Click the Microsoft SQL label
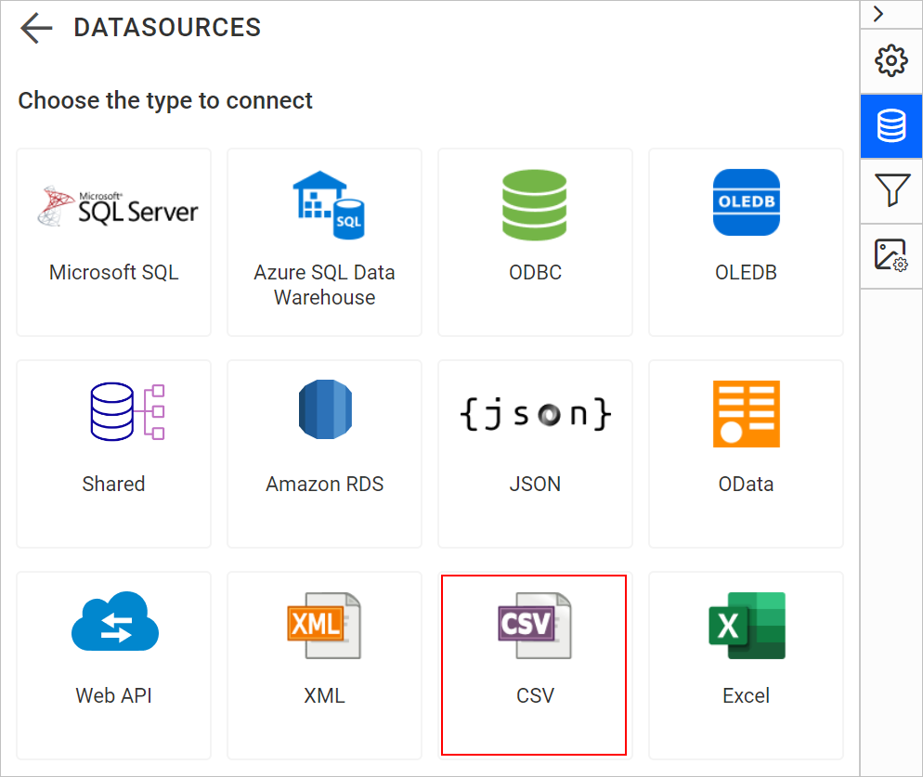 [113, 273]
